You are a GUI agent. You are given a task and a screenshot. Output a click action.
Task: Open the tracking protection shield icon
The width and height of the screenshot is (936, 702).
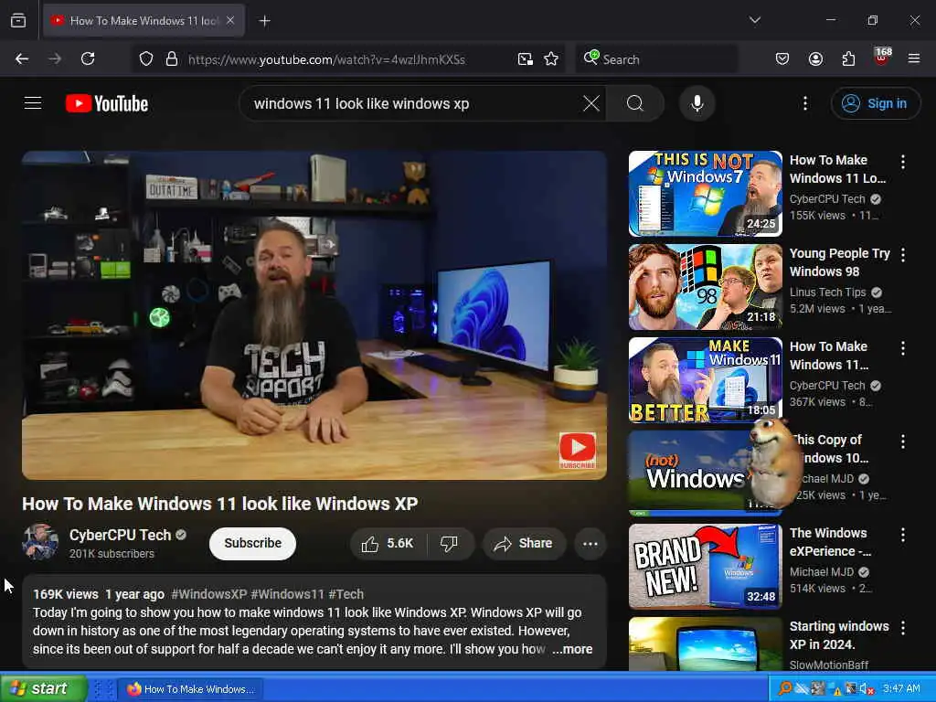146,59
